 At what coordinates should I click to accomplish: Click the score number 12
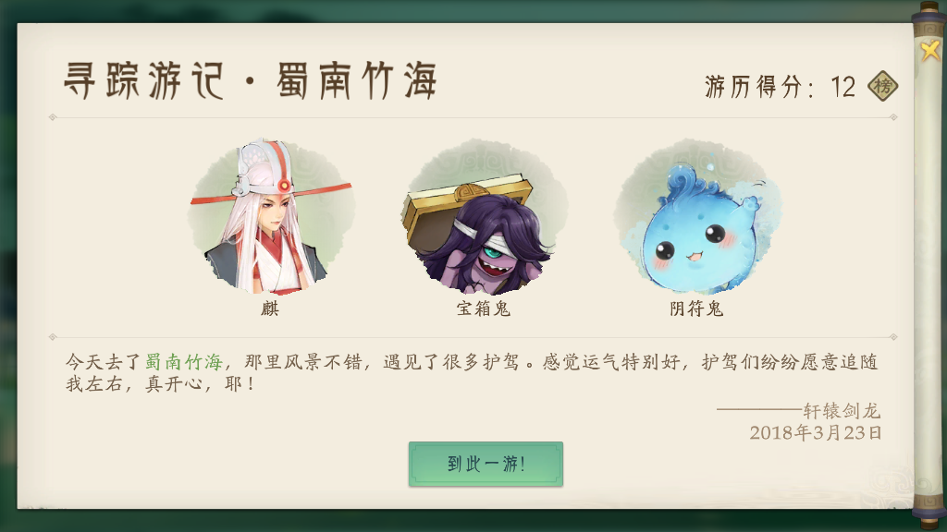coord(842,87)
